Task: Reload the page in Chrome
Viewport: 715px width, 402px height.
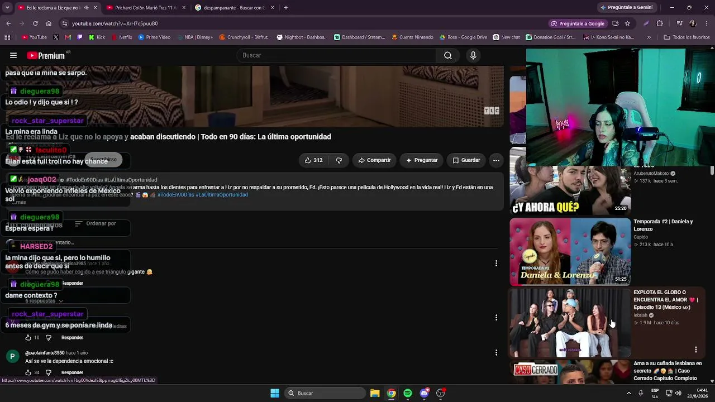Action: coord(35,23)
